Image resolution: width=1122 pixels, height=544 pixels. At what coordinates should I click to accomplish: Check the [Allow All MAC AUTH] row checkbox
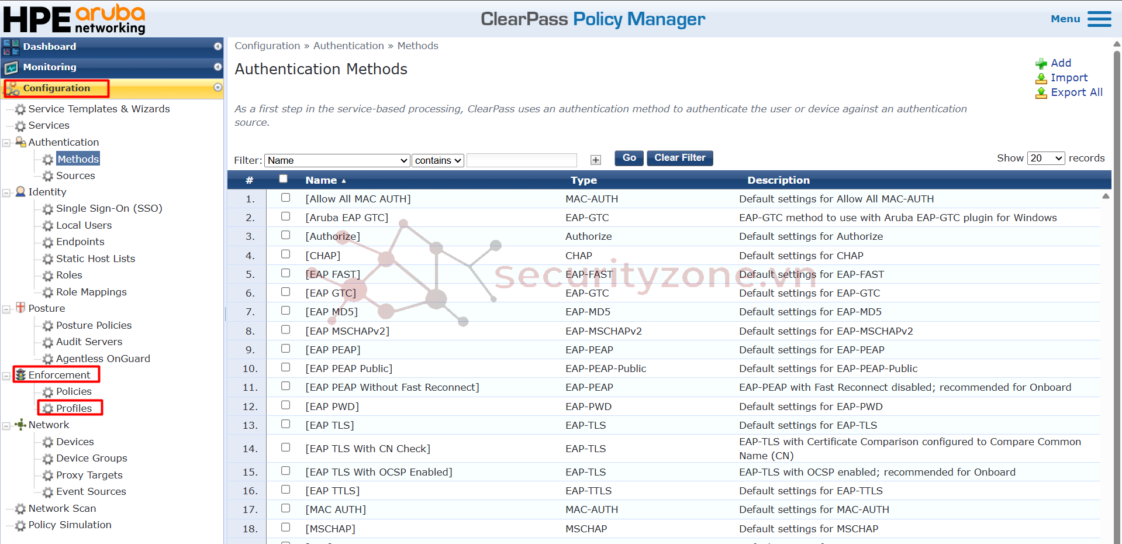click(285, 198)
